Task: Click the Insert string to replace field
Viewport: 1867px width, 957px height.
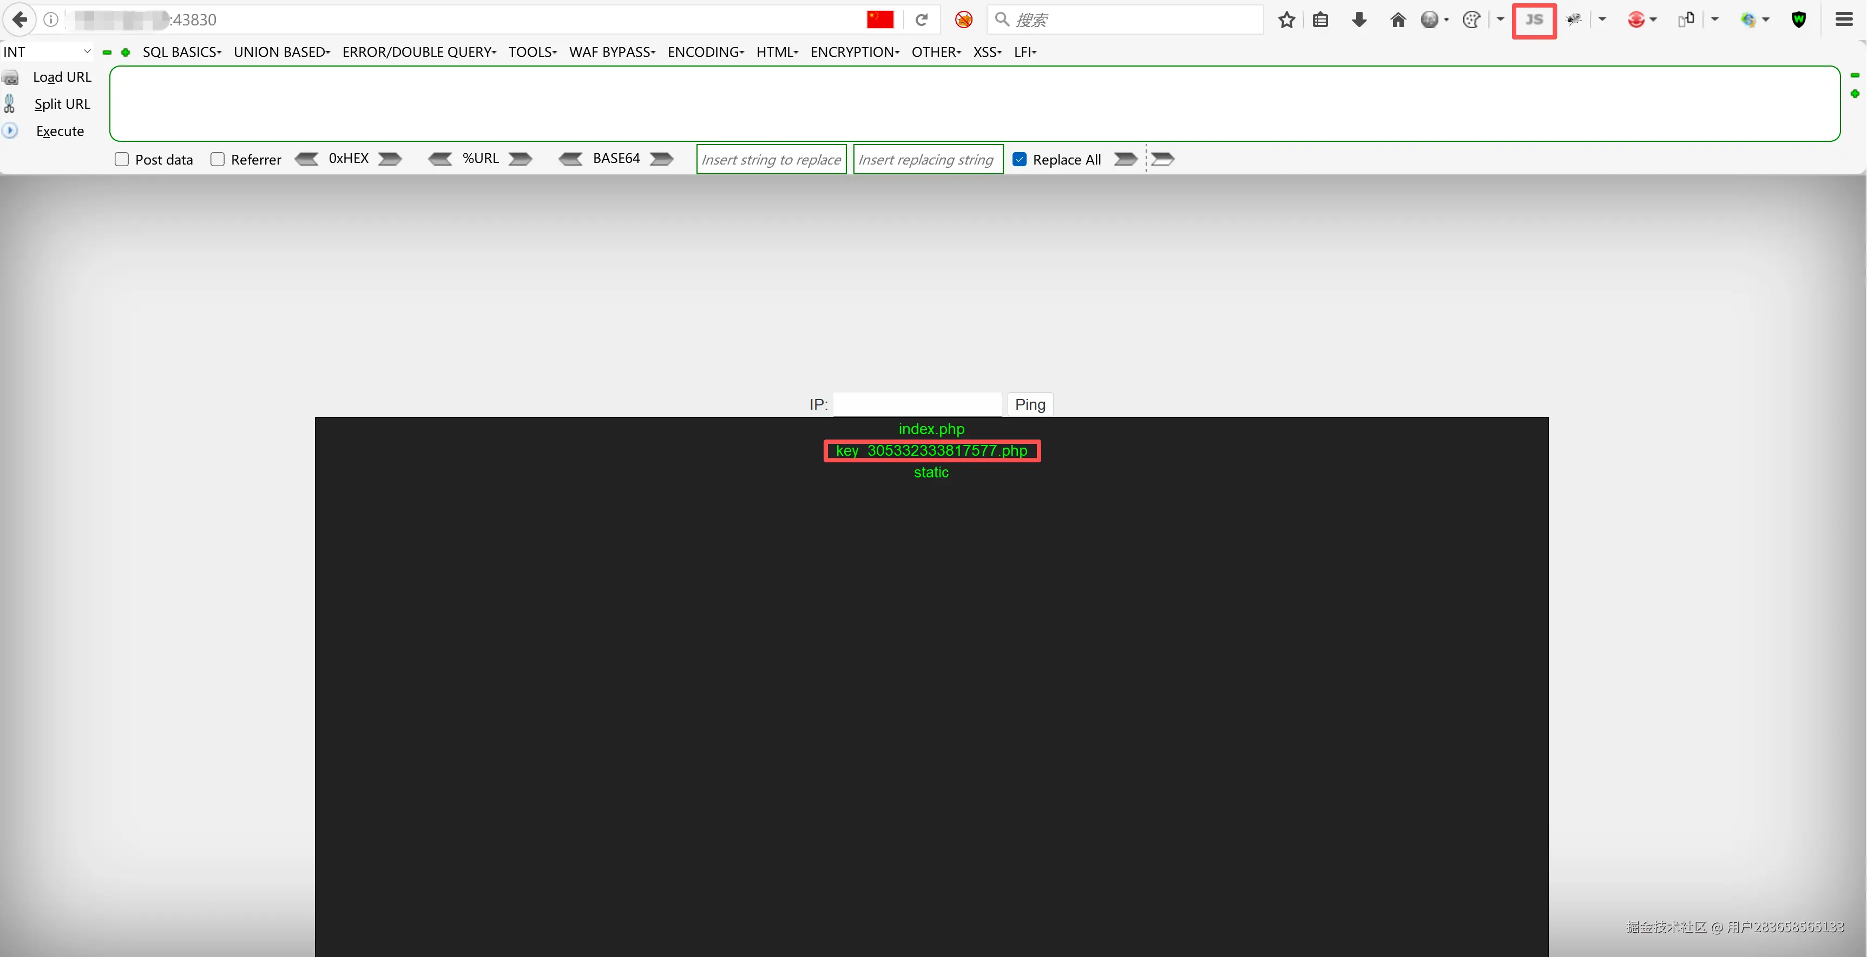Action: pyautogui.click(x=771, y=159)
